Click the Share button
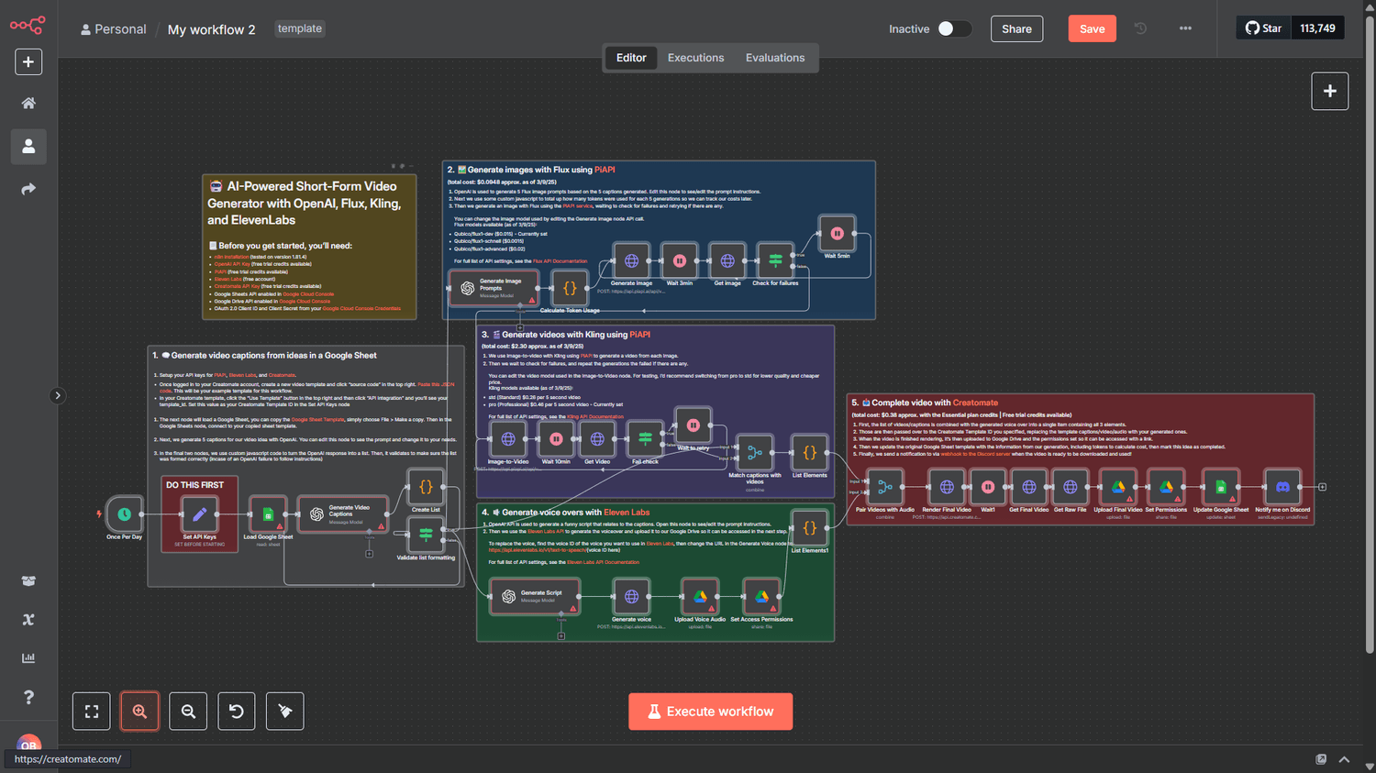The image size is (1376, 773). click(x=1016, y=28)
